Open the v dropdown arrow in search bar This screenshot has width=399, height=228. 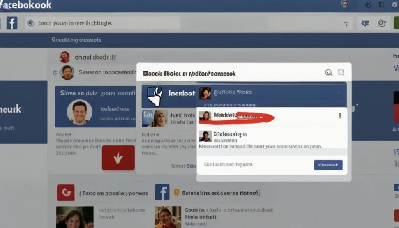click(346, 24)
